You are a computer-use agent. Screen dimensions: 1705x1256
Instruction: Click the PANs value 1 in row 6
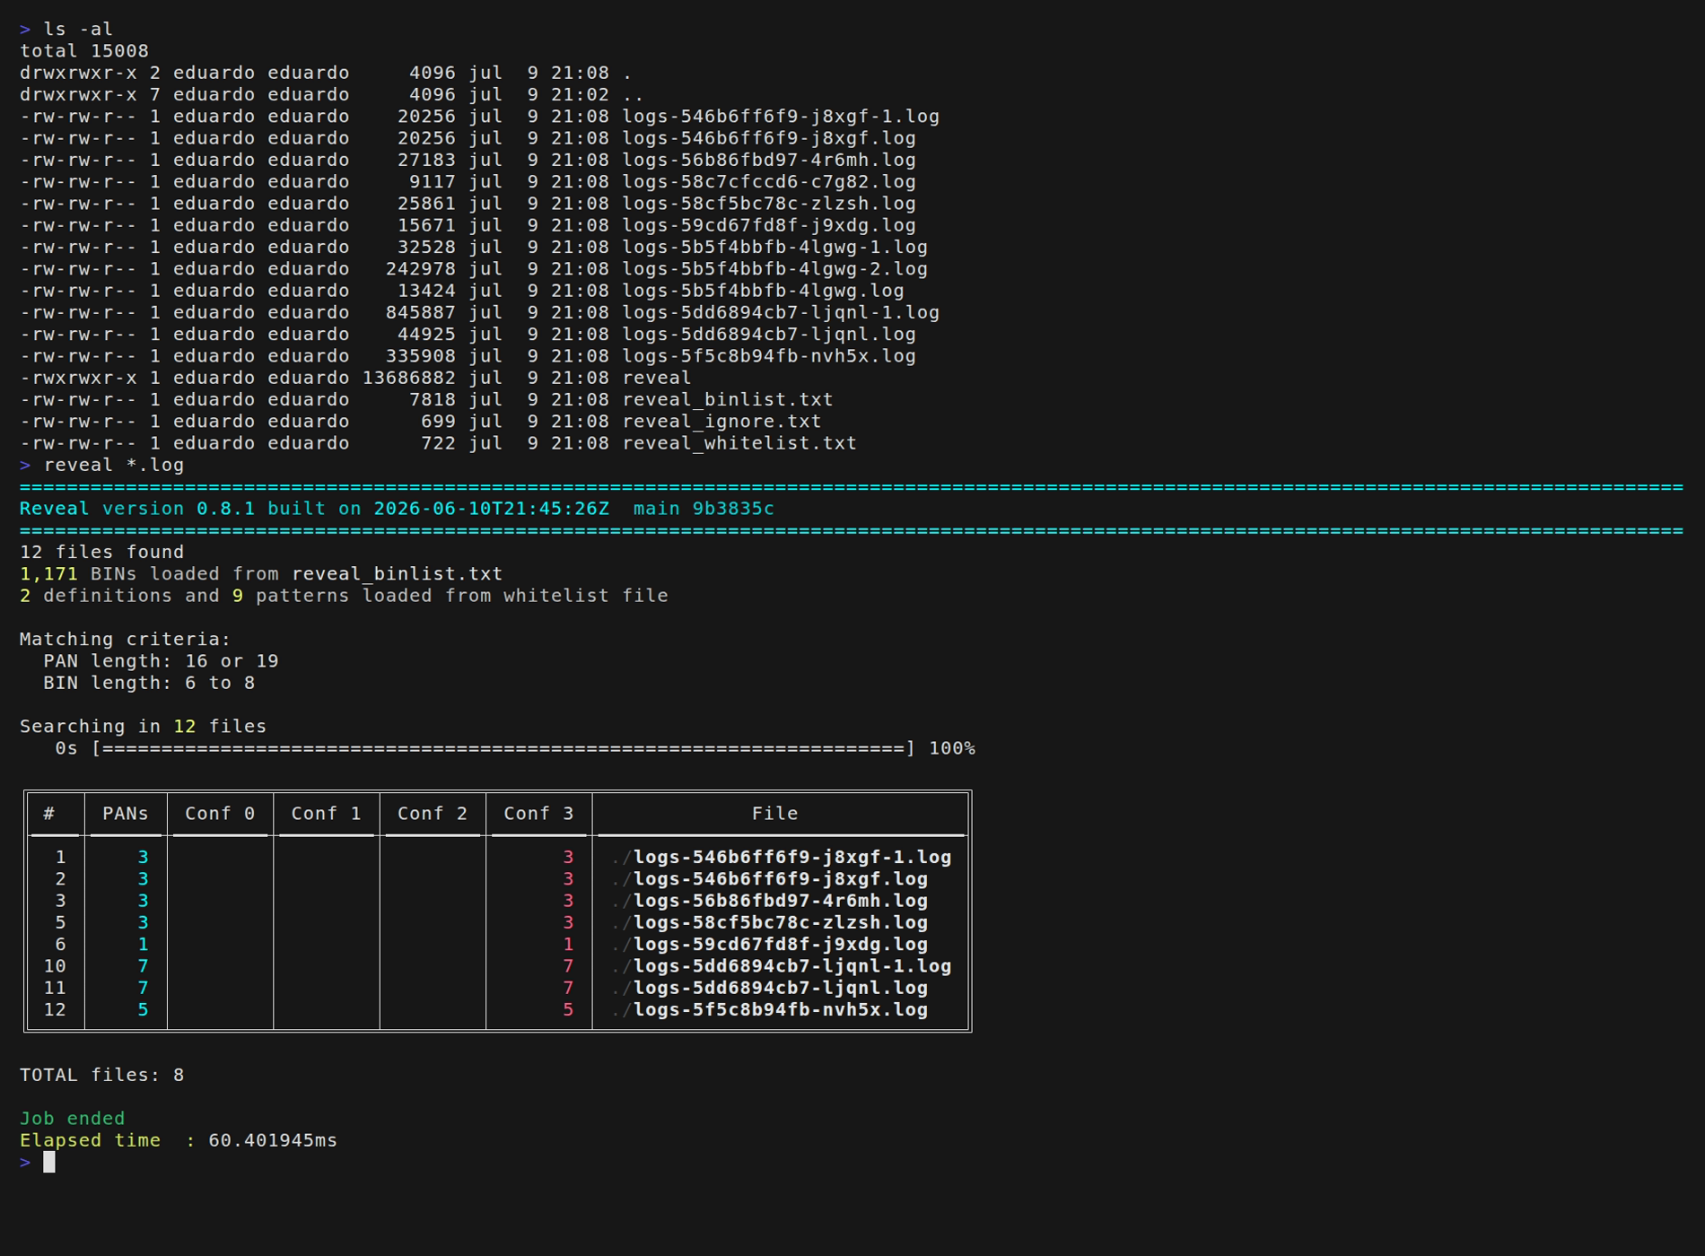[x=143, y=945]
